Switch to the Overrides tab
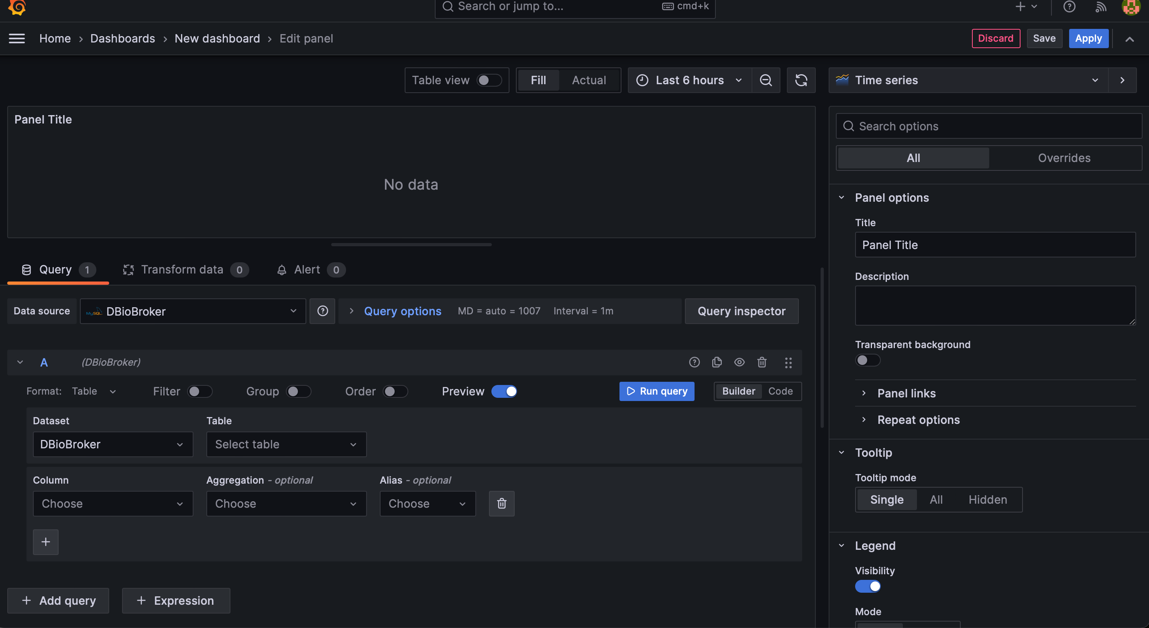 pyautogui.click(x=1064, y=158)
